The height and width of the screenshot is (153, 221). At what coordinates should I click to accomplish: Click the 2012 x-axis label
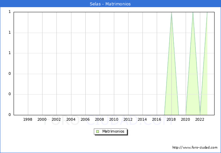pos(128,119)
